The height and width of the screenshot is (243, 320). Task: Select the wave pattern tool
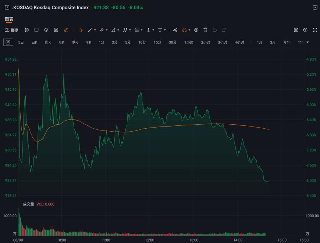tap(125, 30)
